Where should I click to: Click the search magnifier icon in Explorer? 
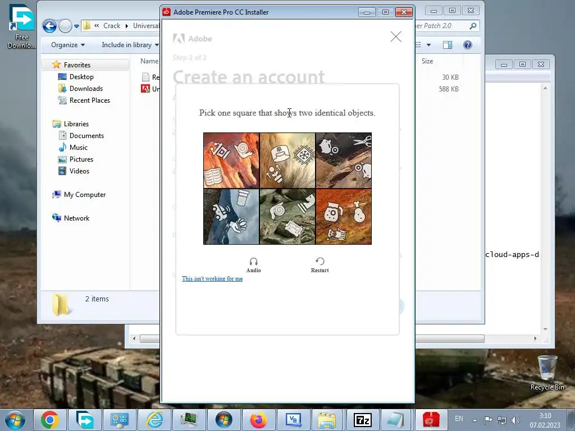coord(473,26)
